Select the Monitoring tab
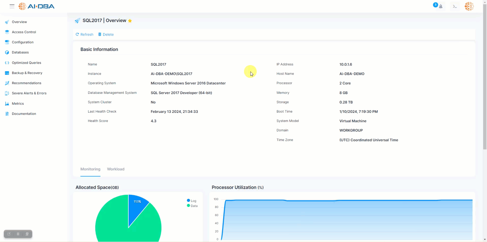This screenshot has width=487, height=242. [x=90, y=169]
